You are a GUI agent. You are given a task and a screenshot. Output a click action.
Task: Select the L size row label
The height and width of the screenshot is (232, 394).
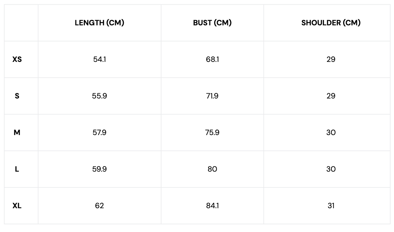(17, 169)
